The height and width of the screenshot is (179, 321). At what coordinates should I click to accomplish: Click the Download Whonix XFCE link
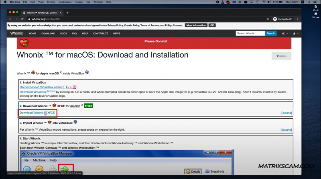pyautogui.click(x=37, y=113)
